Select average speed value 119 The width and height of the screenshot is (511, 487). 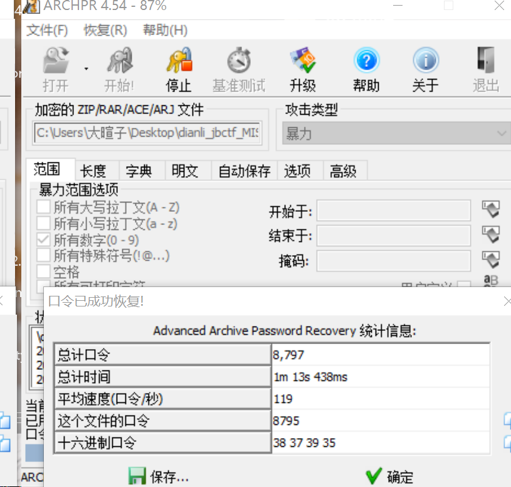pos(283,399)
